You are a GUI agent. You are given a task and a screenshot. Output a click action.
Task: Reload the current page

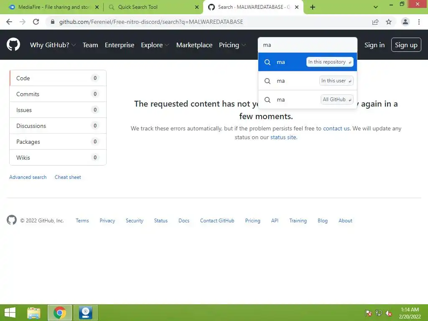(x=36, y=22)
